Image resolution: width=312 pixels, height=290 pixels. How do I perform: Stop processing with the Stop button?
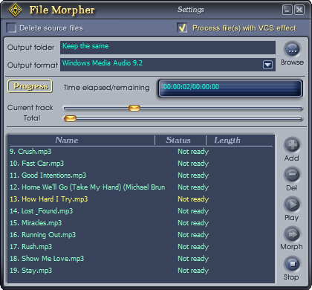tap(292, 264)
